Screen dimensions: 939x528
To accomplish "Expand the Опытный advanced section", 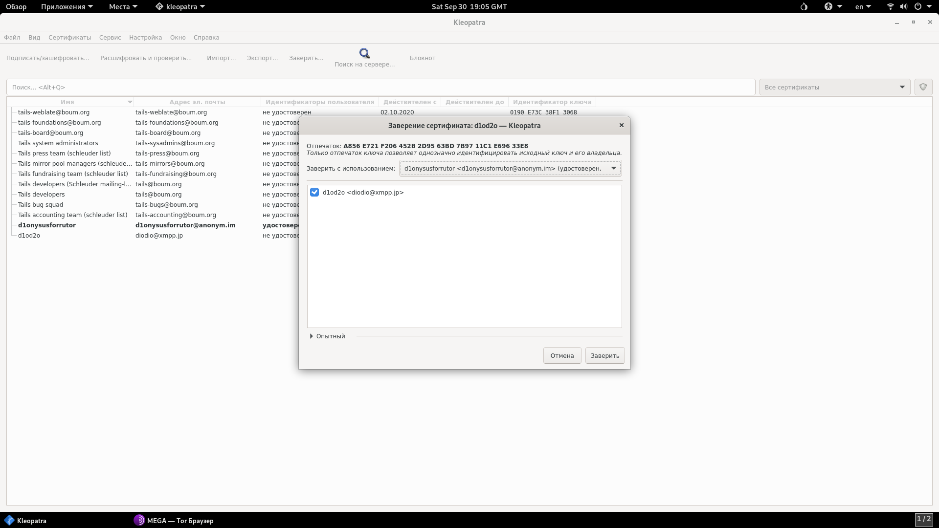I will tap(328, 336).
